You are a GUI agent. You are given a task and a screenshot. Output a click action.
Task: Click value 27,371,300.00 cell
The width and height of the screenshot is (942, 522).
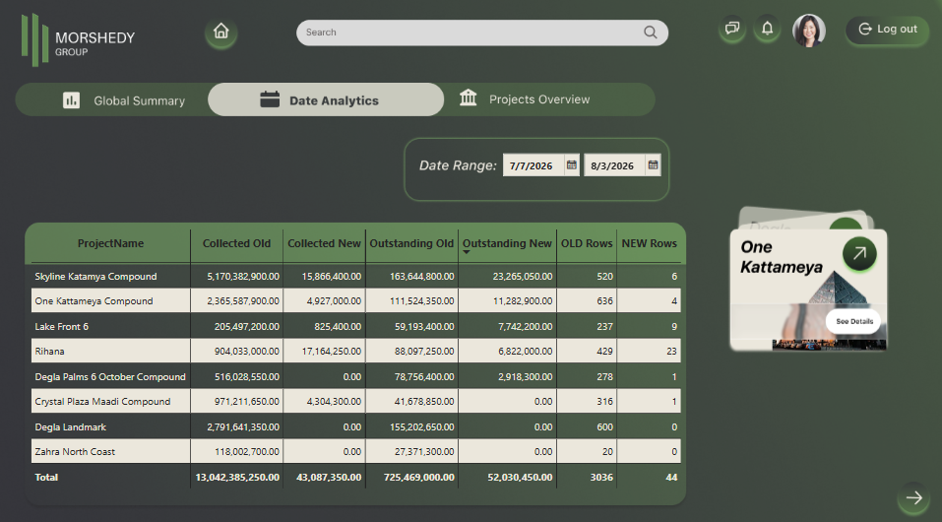pos(424,452)
